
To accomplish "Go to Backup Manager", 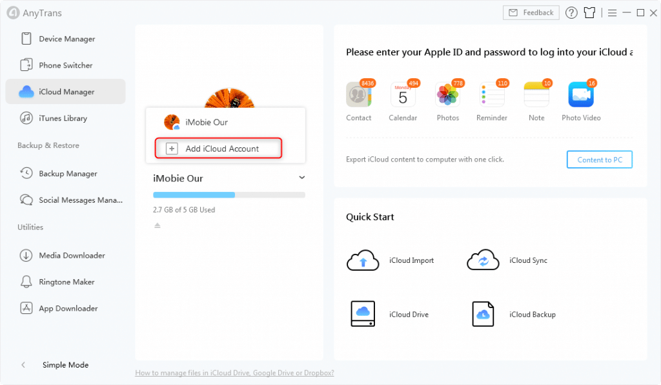I will pos(65,173).
